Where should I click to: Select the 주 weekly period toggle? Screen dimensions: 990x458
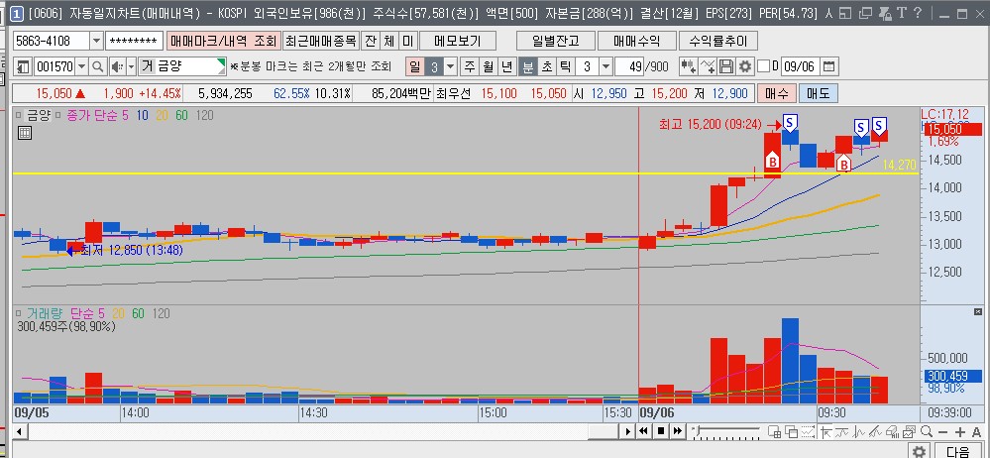pyautogui.click(x=470, y=66)
